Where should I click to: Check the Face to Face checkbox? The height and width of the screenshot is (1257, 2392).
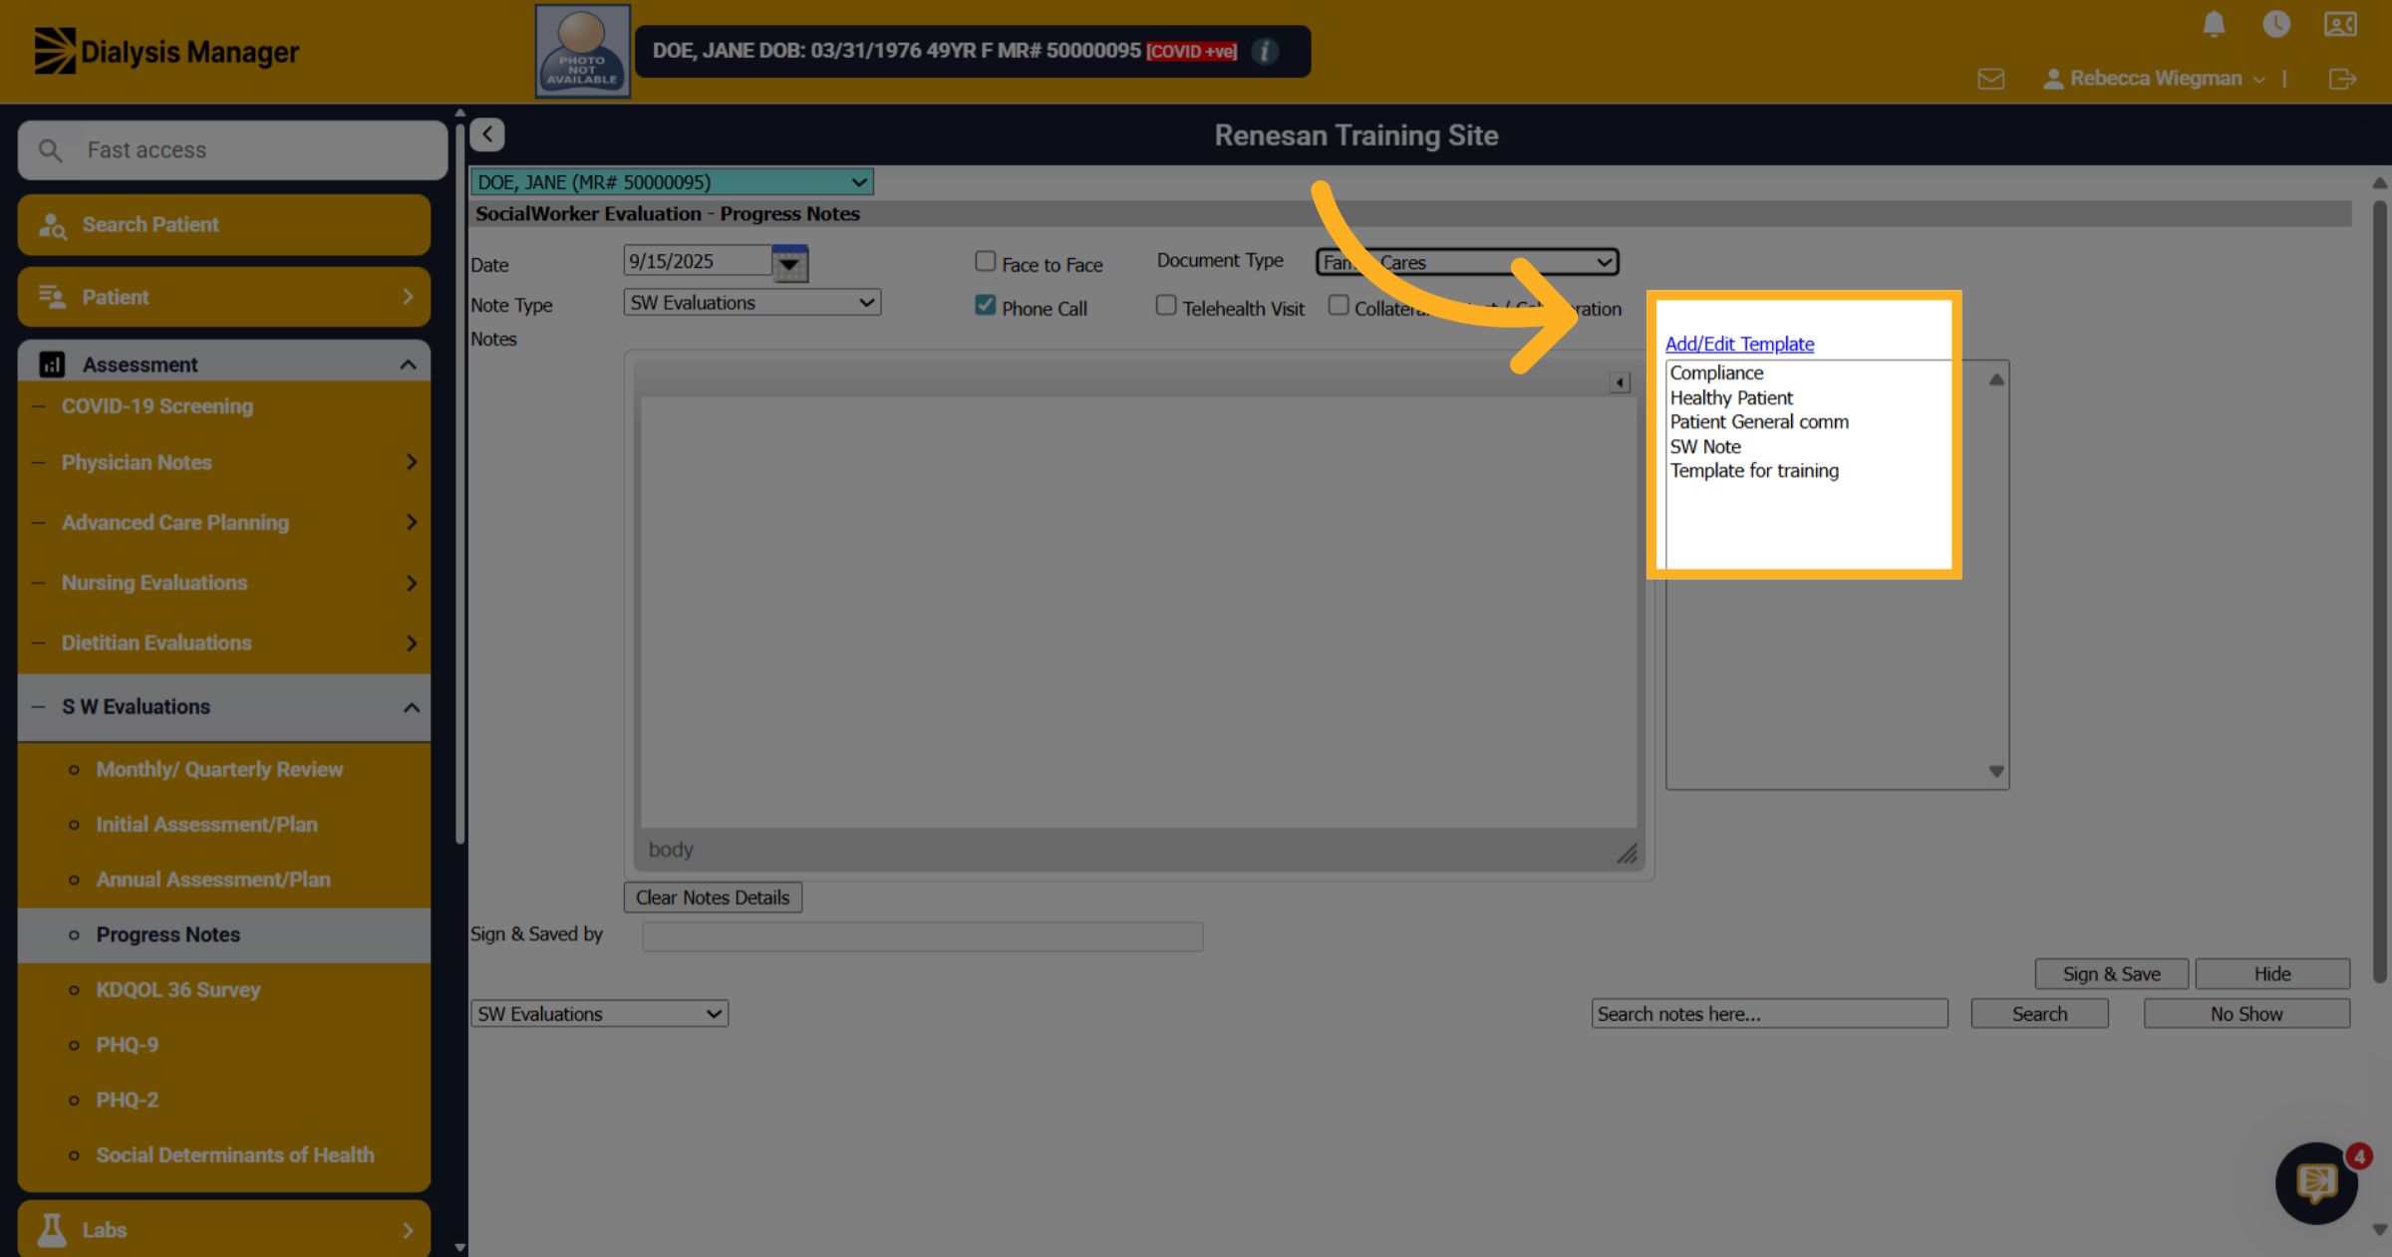tap(985, 261)
